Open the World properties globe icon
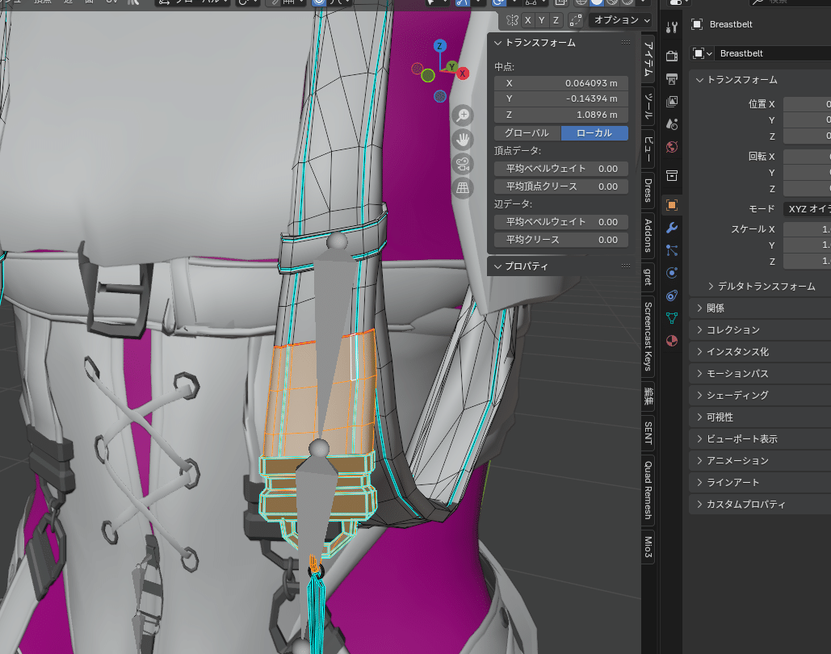This screenshot has height=654, width=831. click(x=672, y=147)
